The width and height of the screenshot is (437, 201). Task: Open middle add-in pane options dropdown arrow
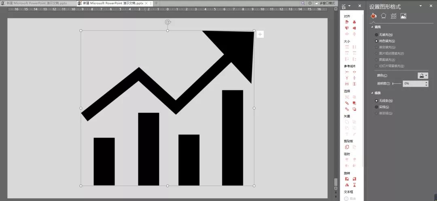(x=350, y=6)
